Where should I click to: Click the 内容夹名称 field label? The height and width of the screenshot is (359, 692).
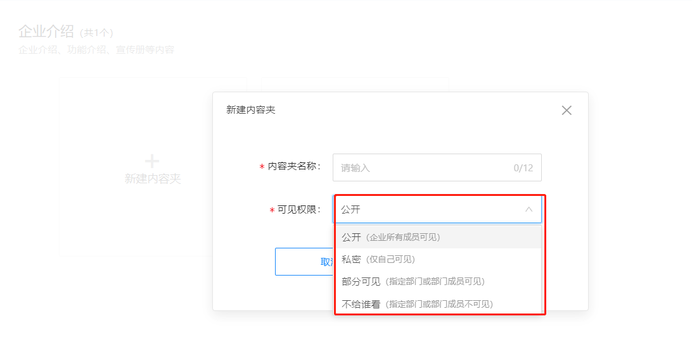(x=294, y=166)
